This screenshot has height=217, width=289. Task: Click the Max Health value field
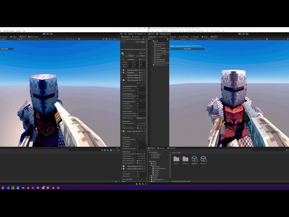[x=141, y=174]
